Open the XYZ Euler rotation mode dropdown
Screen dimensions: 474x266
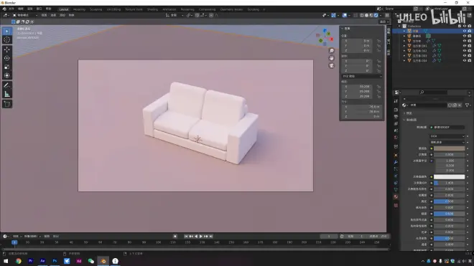[x=362, y=77]
